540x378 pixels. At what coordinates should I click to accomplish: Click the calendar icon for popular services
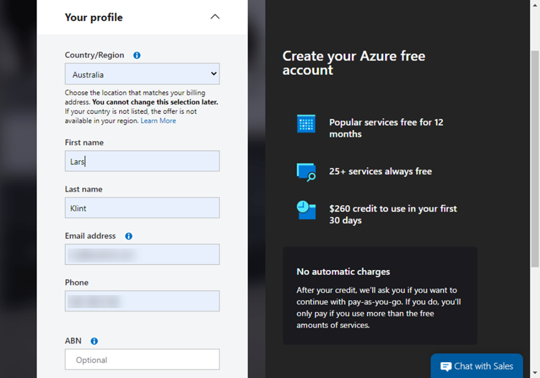pos(306,124)
